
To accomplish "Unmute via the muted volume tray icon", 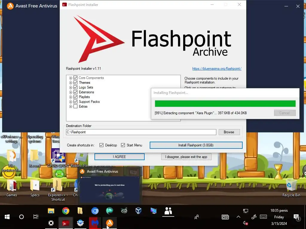I will click(245, 223).
